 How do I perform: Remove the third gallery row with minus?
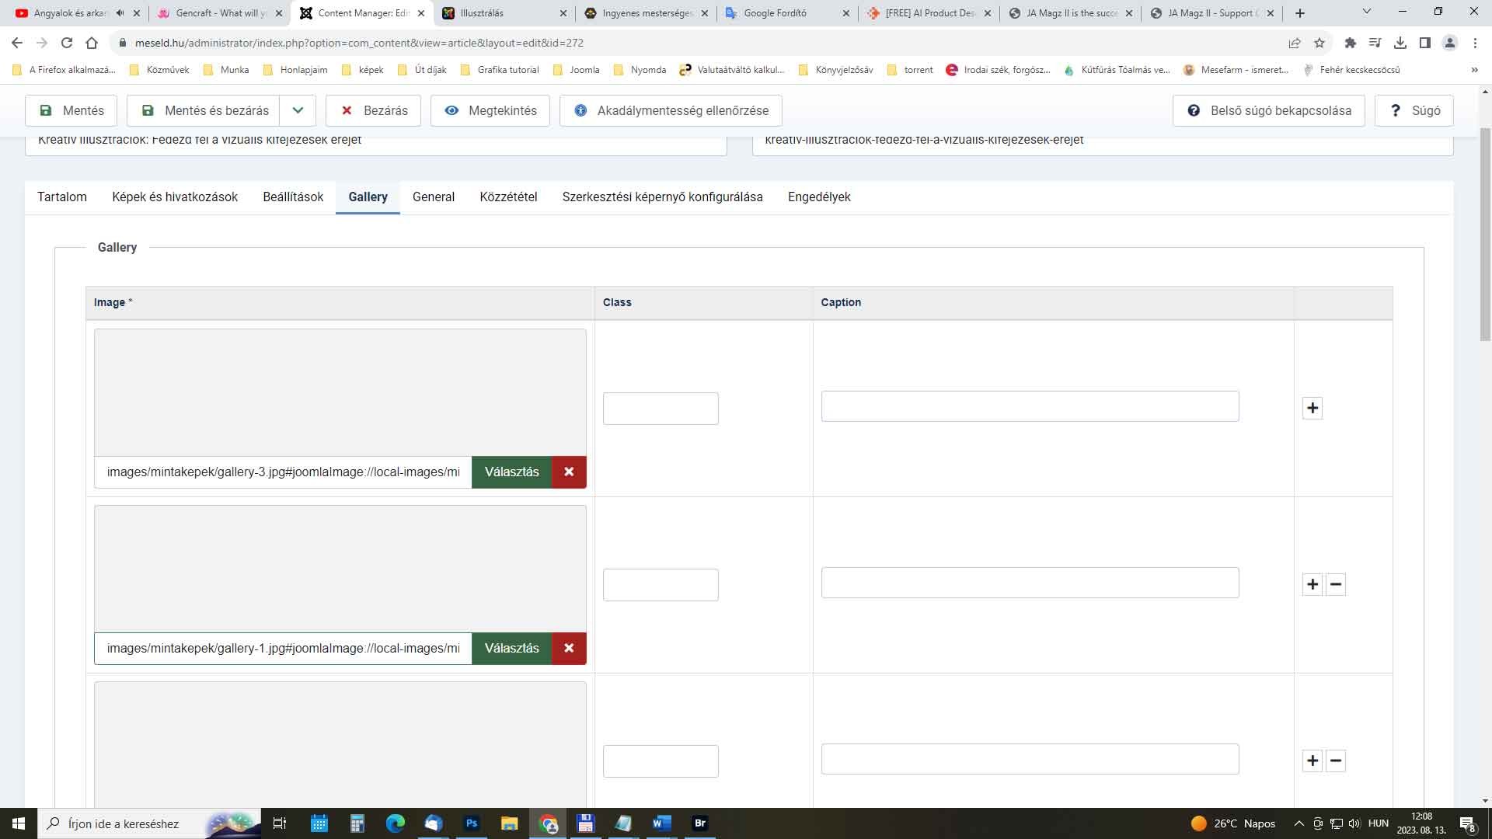1336,761
